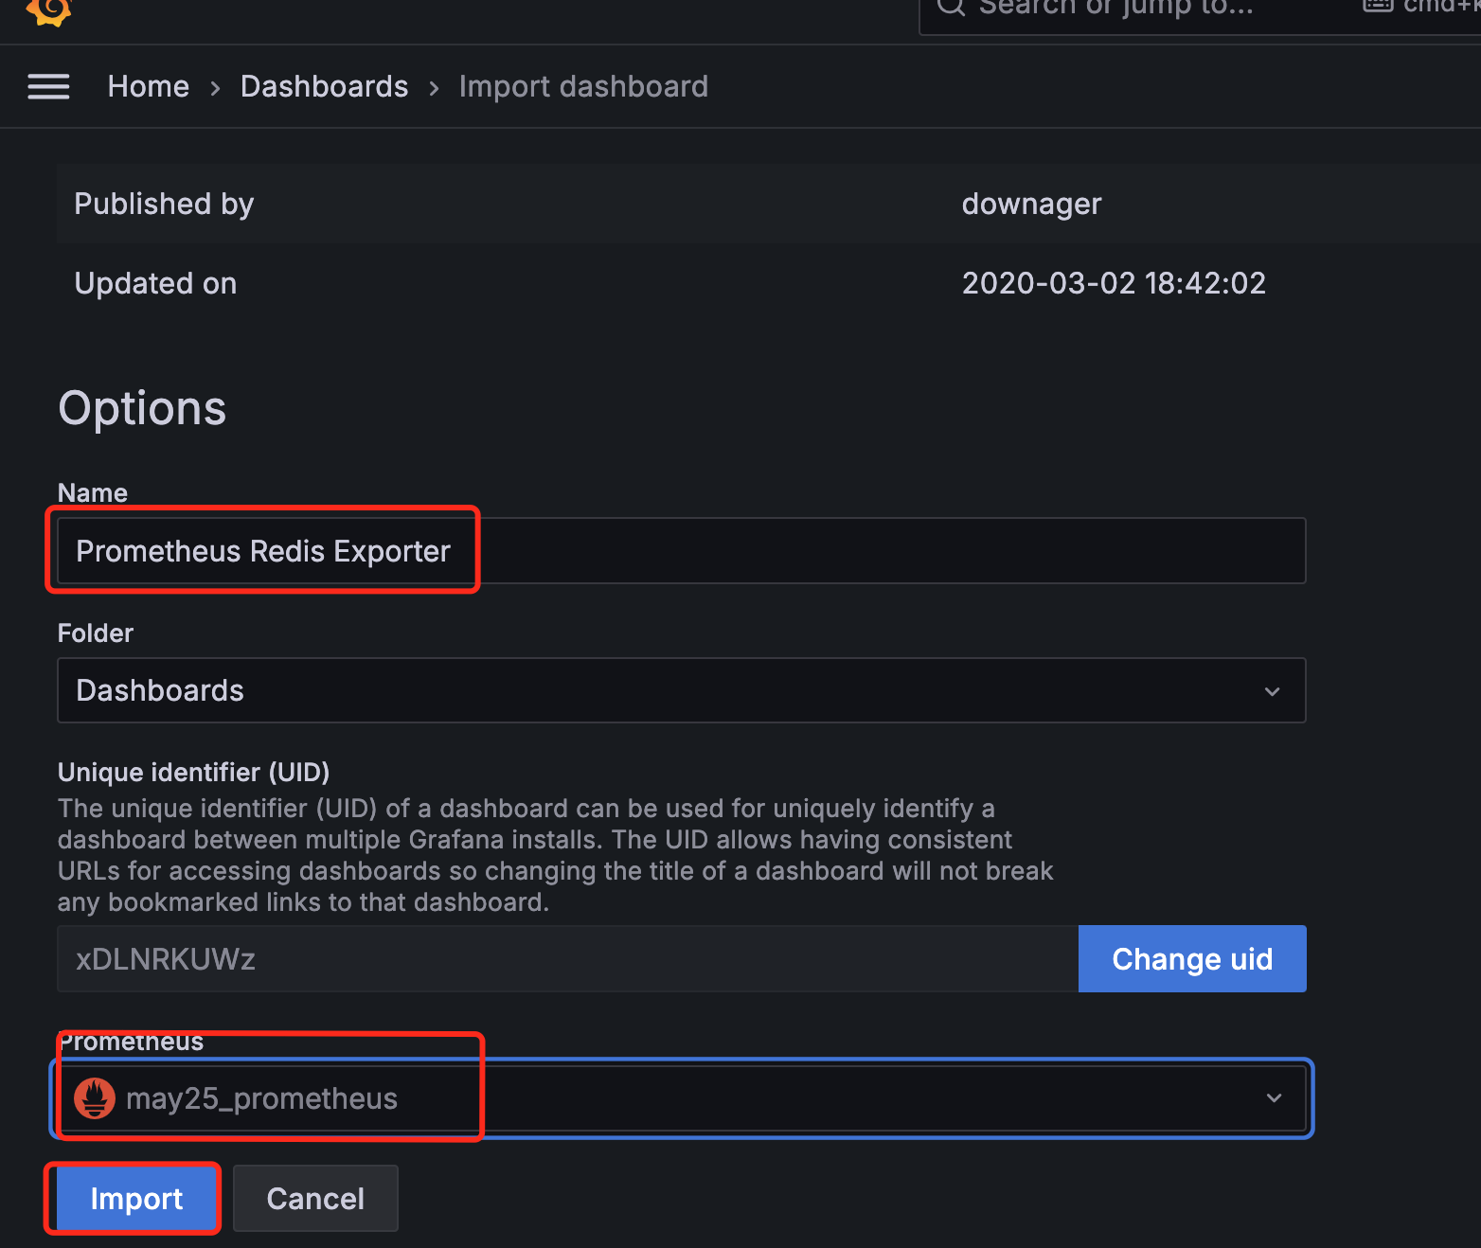Image resolution: width=1481 pixels, height=1248 pixels.
Task: Click the Updated on label
Action: point(155,283)
